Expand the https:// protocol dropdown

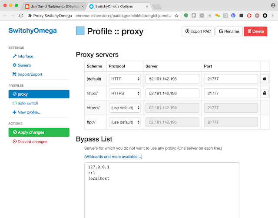125,108
